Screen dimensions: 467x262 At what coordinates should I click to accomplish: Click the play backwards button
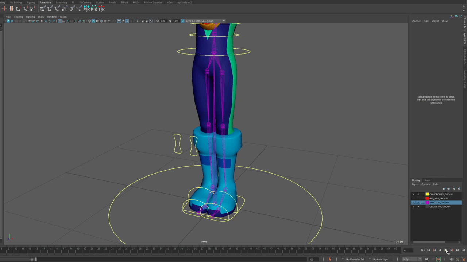pyautogui.click(x=440, y=250)
